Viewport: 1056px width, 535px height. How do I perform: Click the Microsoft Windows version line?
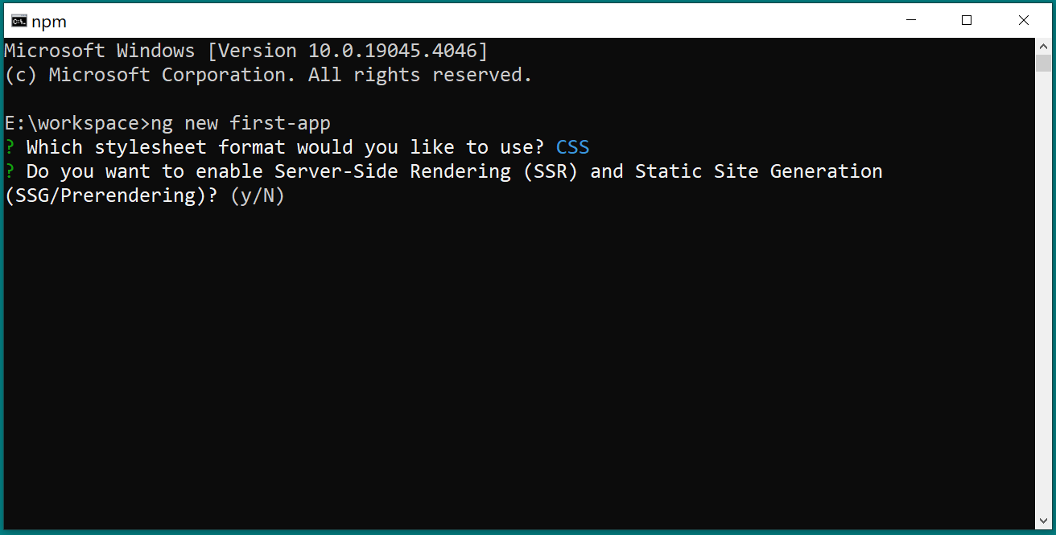pos(246,51)
